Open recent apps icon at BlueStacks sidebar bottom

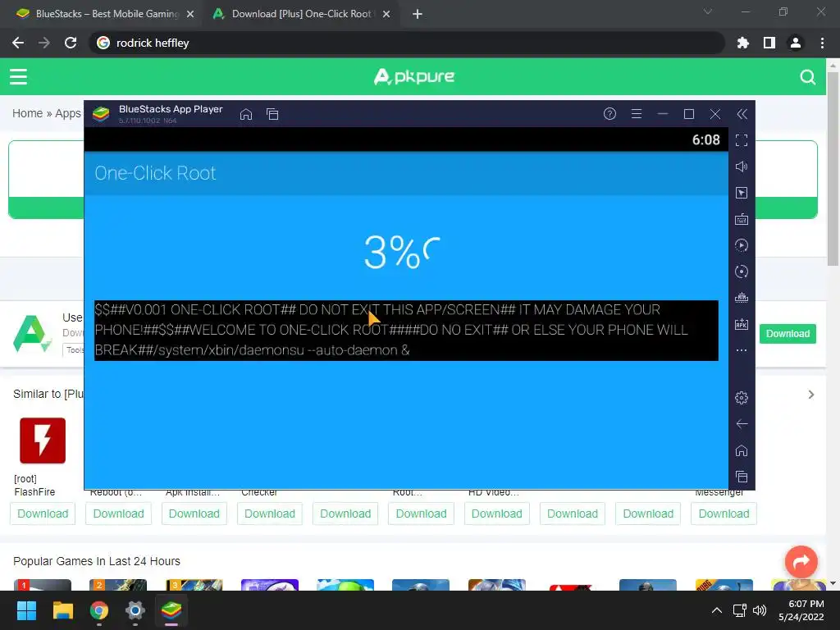[x=742, y=477]
